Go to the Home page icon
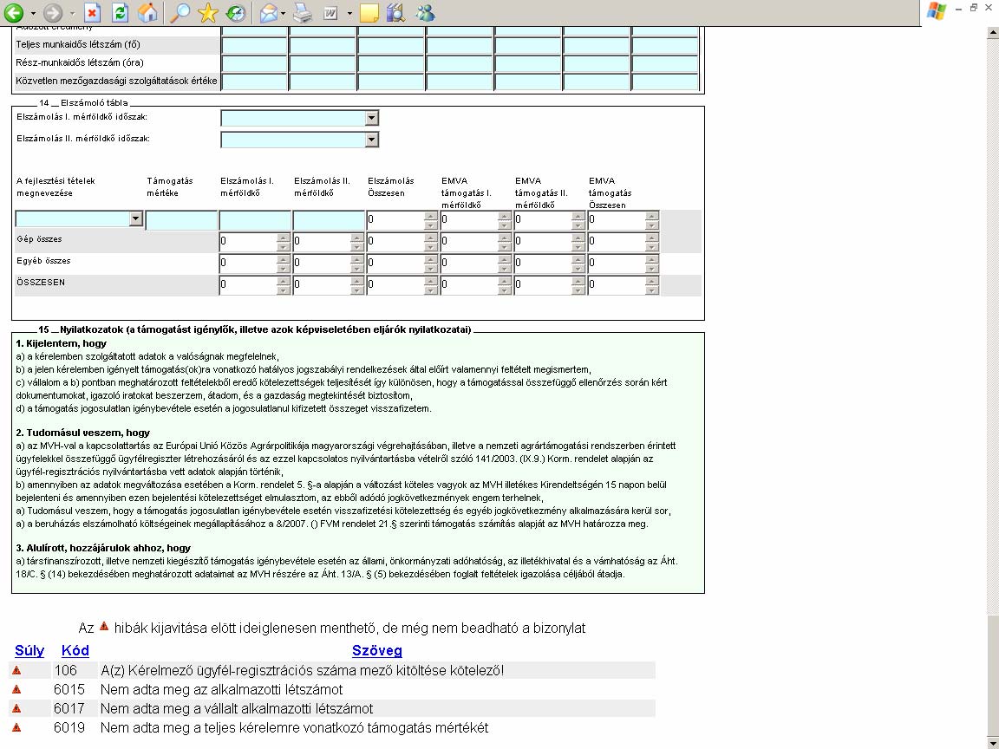Viewport: 999px width, 749px height. [147, 12]
